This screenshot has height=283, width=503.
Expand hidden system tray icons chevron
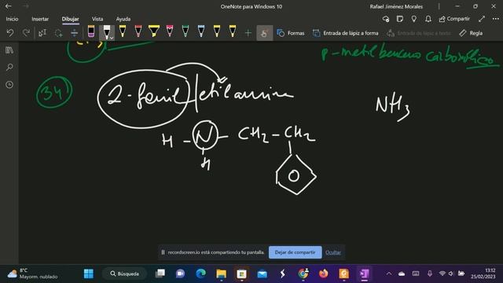[x=389, y=274]
